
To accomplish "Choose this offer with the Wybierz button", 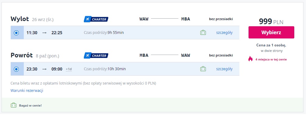I will [x=271, y=32].
